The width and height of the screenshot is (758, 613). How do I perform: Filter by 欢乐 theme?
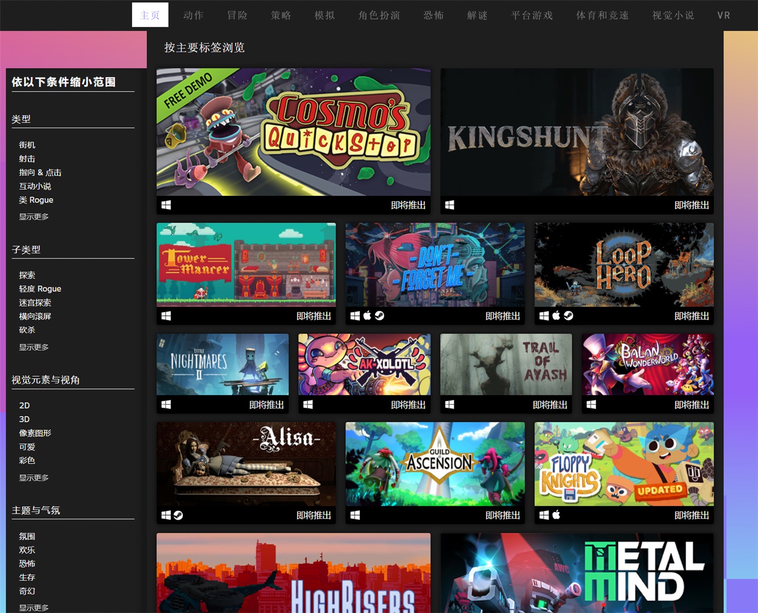(x=27, y=550)
